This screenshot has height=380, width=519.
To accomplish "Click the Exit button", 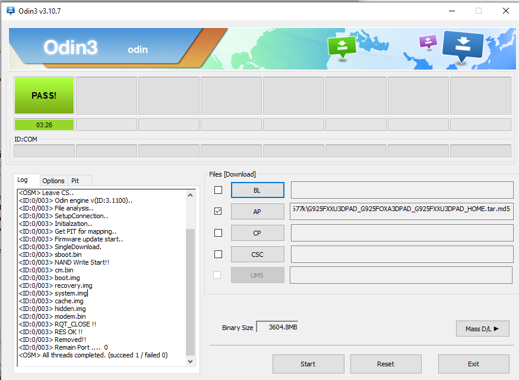I will click(474, 364).
